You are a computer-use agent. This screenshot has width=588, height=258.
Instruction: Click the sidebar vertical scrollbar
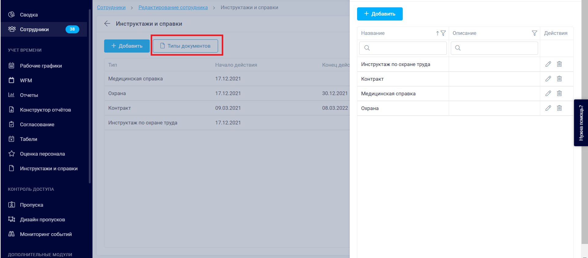[90, 96]
